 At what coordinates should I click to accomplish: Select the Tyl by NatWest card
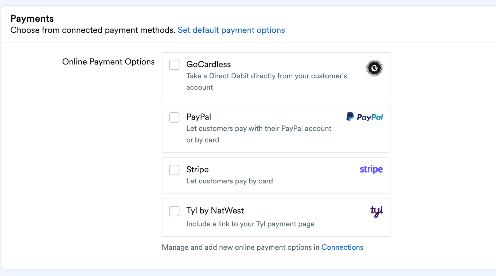point(276,217)
